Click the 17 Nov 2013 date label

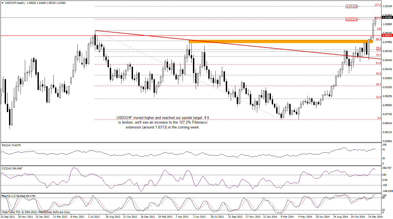point(253,217)
